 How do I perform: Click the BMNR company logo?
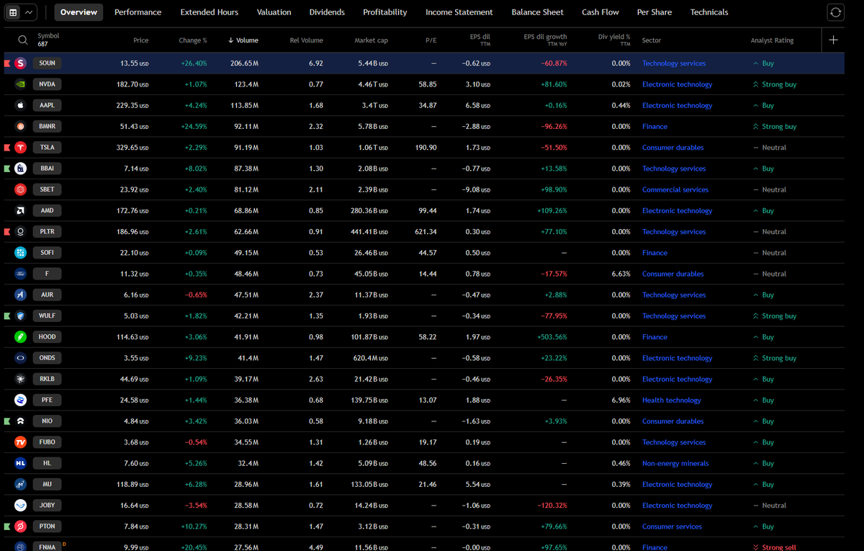click(20, 126)
